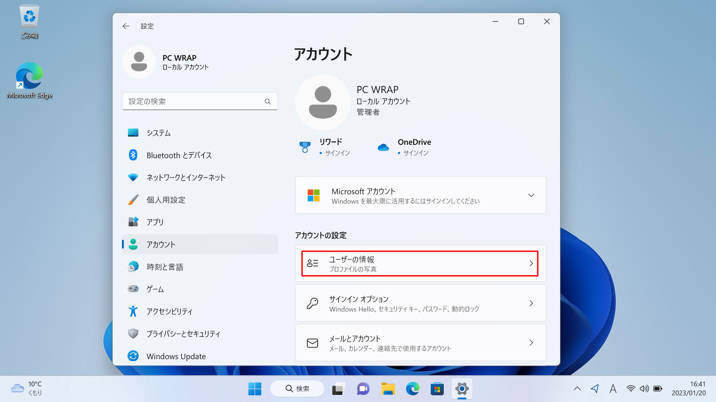
Task: Launch Microsoft Store from taskbar
Action: 437,389
